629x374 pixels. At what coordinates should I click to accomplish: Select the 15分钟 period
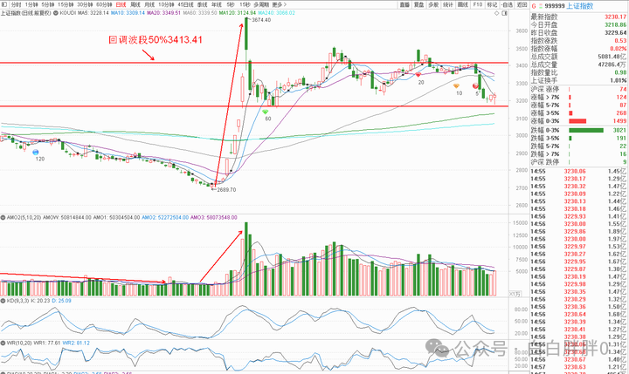66,4
